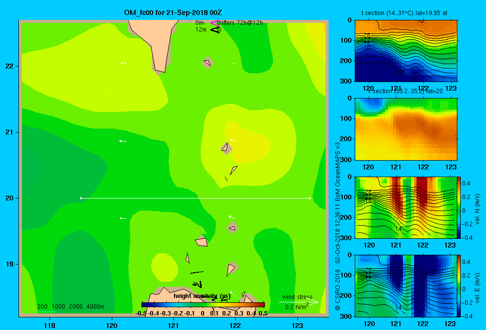The image size is (486, 330).
Task: Click the plot title OM_fc00 for 21-Sep-2018 00Z
Action: pos(173,13)
